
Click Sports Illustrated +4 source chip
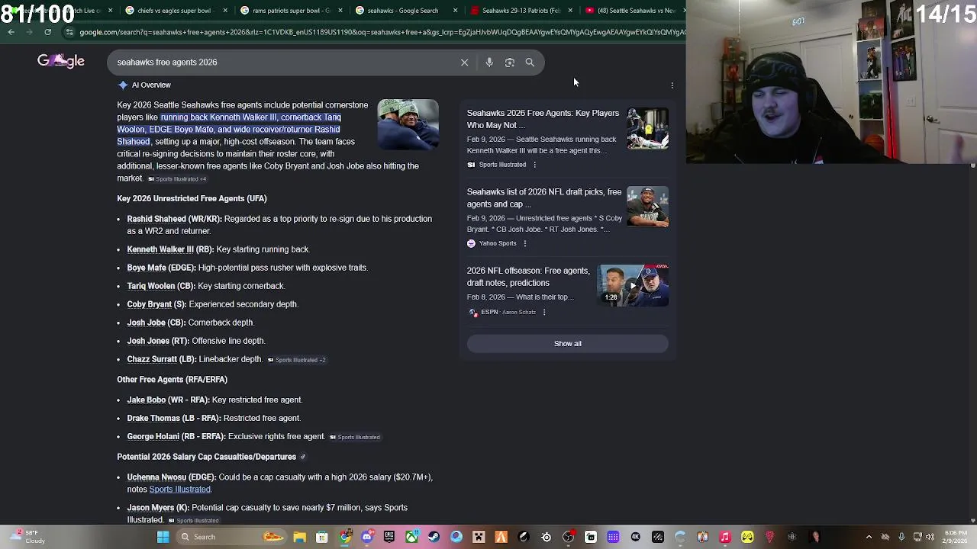pos(177,179)
